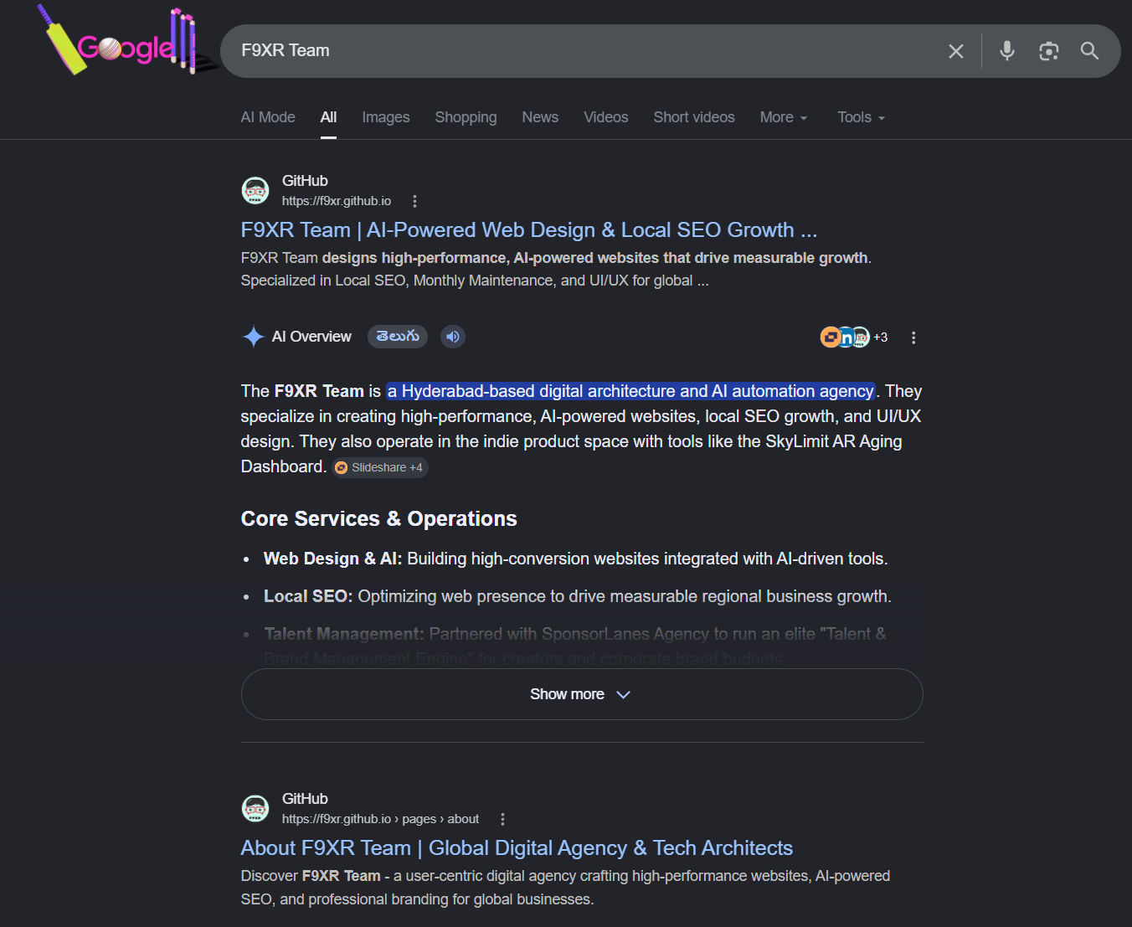Screen dimensions: 1132x927
Task: Open the Images tab
Action: click(386, 117)
